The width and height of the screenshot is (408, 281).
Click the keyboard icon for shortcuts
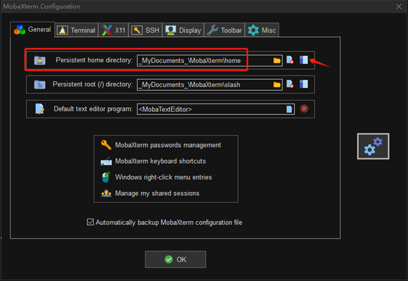106,161
